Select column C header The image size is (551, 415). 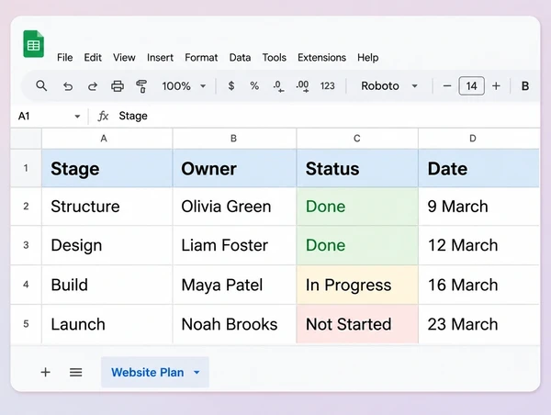357,139
